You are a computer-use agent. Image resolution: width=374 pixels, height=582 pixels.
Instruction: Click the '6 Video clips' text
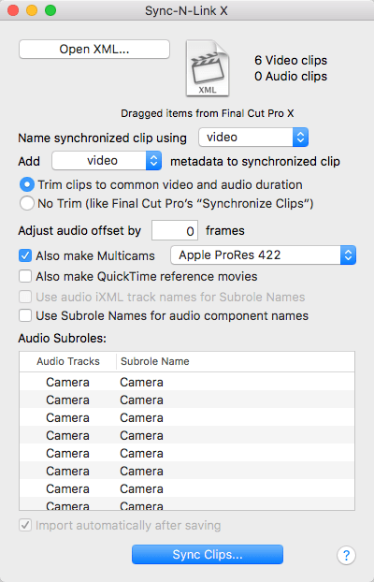pos(291,60)
